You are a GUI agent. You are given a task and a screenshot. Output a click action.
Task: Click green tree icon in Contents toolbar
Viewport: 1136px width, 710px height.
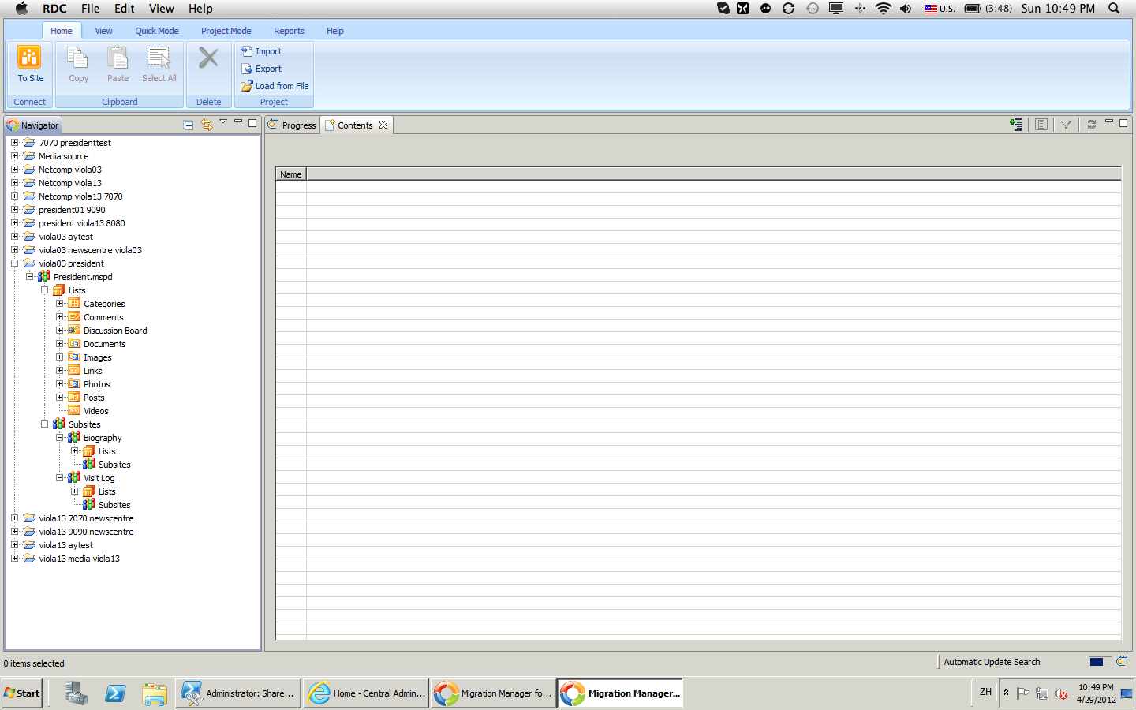1016,125
